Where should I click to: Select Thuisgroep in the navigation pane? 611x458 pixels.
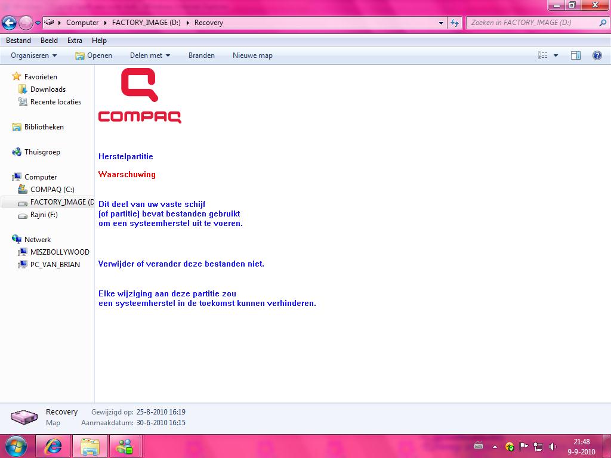point(42,152)
